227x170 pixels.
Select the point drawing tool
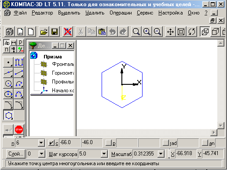pos(8,62)
